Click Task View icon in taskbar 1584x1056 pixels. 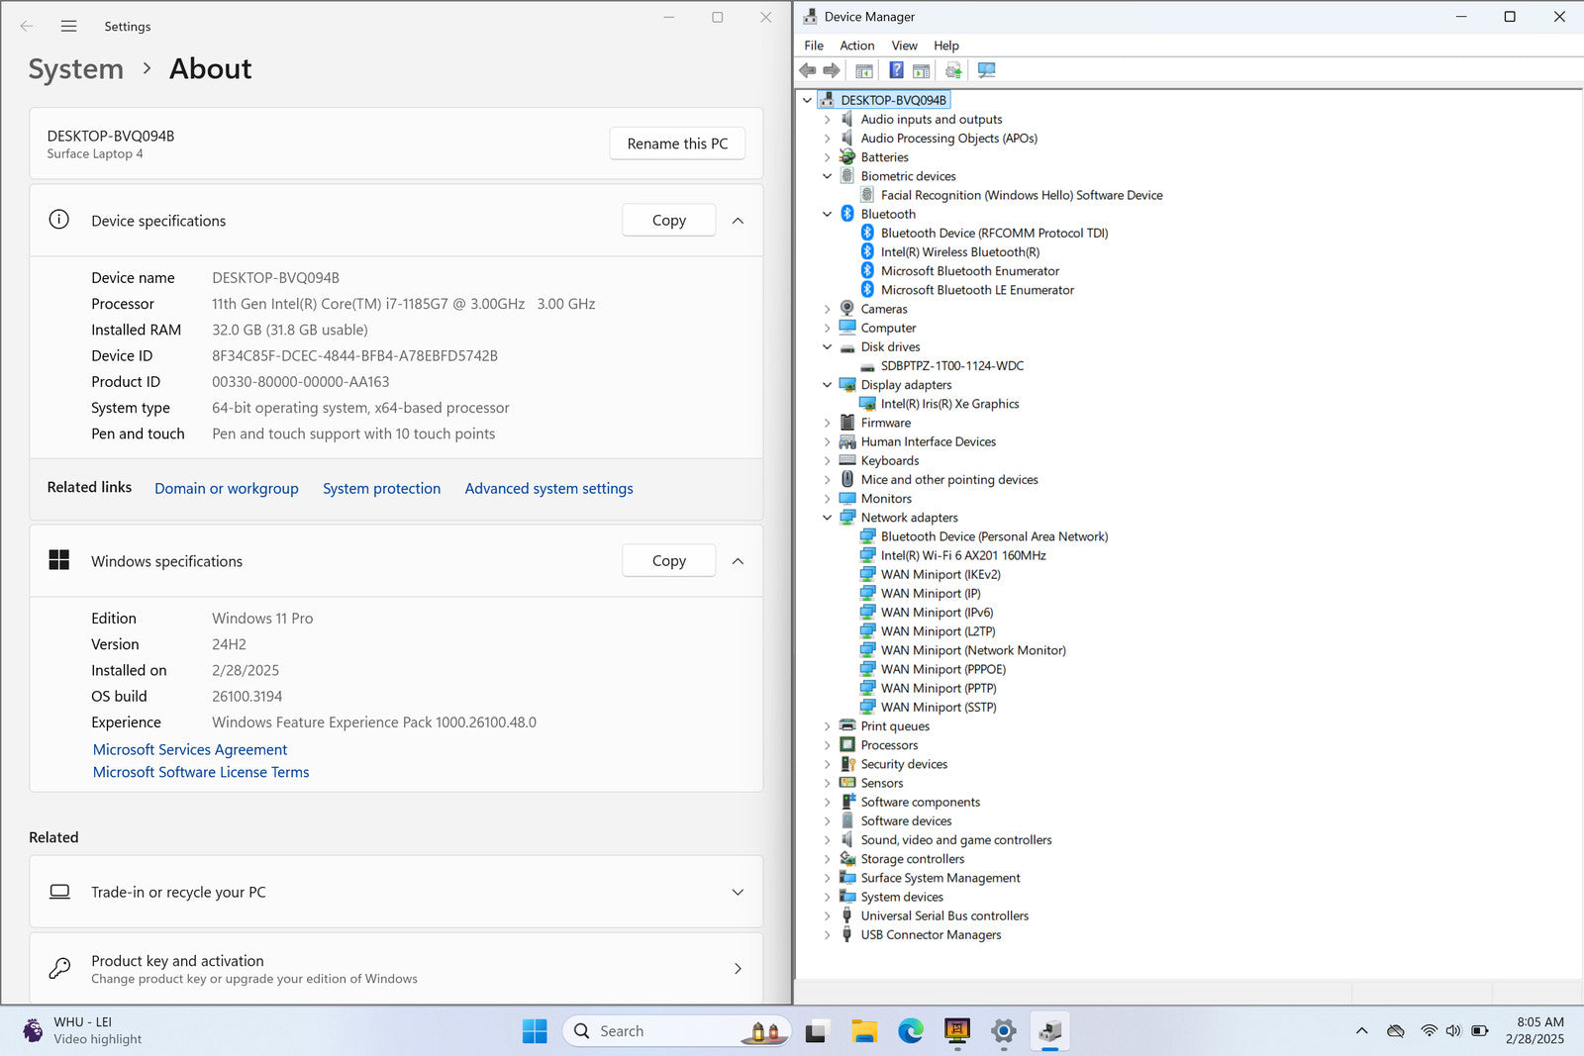[x=816, y=1031]
